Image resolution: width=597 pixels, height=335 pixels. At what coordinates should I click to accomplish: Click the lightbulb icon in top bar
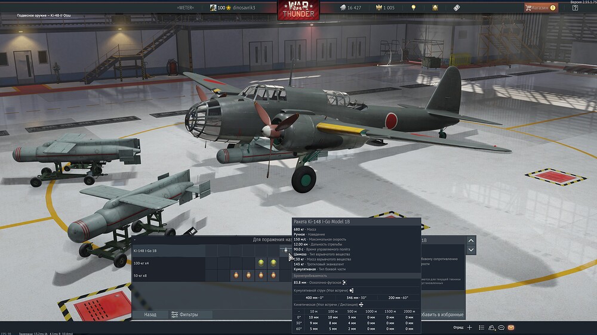click(x=413, y=8)
